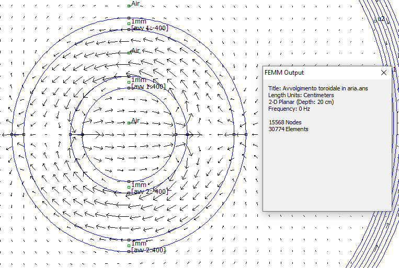399x268 pixels.
Task: Click the 1mm label above [avv 1:400]
Action: click(x=139, y=80)
